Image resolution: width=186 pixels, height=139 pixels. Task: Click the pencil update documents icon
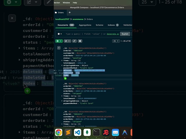click(74, 41)
